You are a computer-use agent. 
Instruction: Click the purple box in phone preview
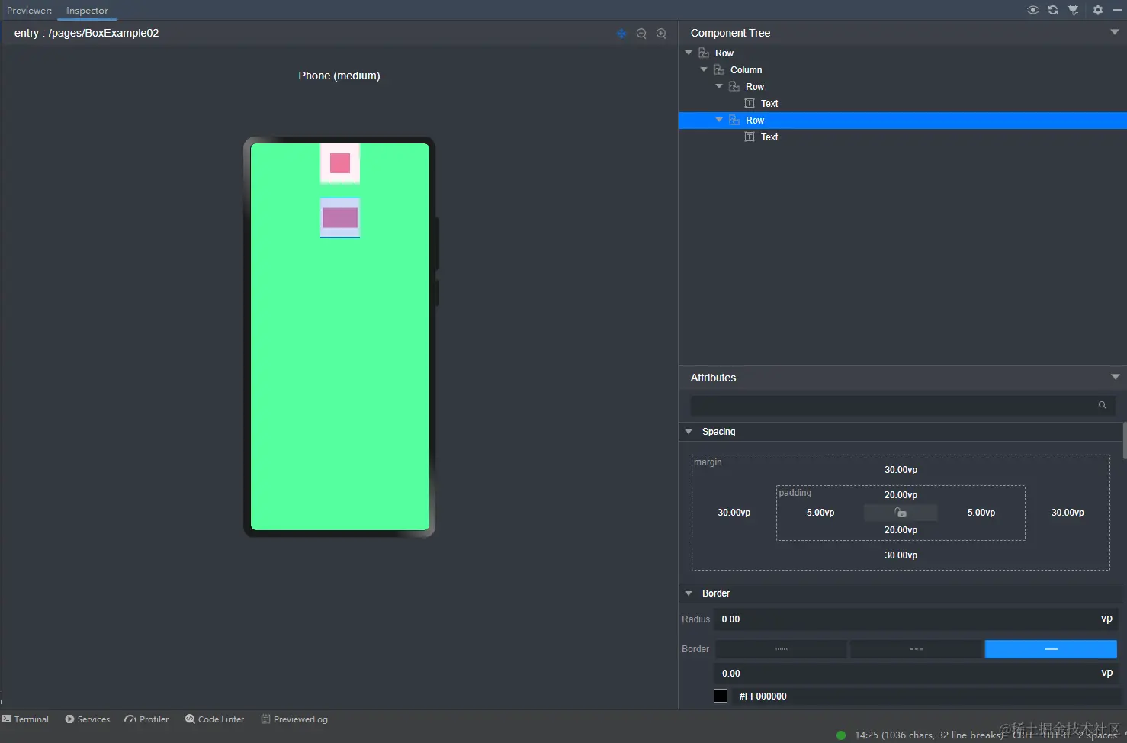(x=340, y=218)
